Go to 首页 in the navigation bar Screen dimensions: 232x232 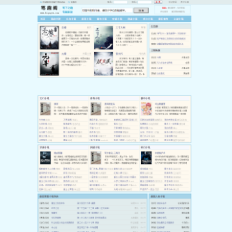coord(43,19)
